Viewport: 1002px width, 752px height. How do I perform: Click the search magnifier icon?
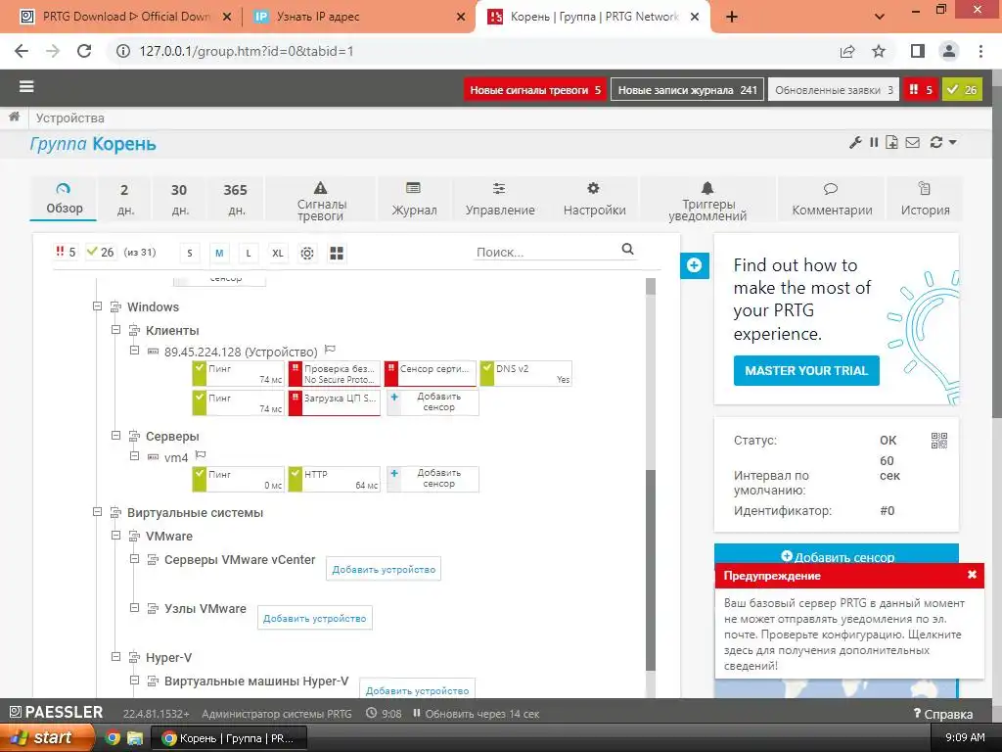[x=627, y=250]
